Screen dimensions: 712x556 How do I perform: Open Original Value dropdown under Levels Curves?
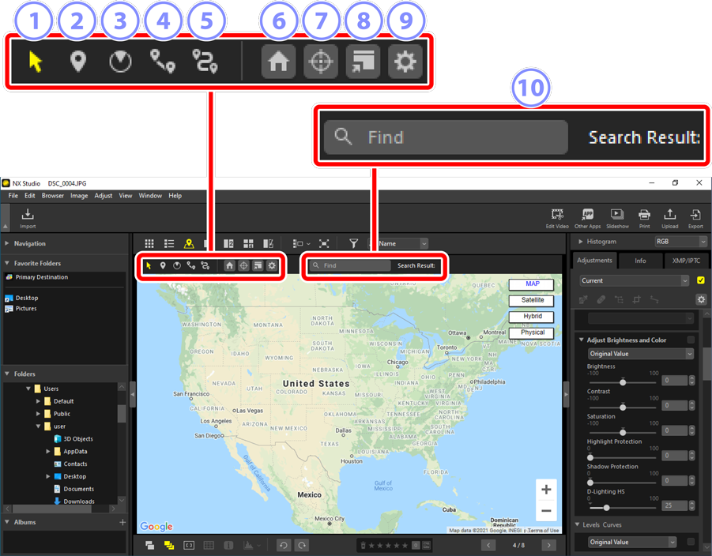(632, 542)
